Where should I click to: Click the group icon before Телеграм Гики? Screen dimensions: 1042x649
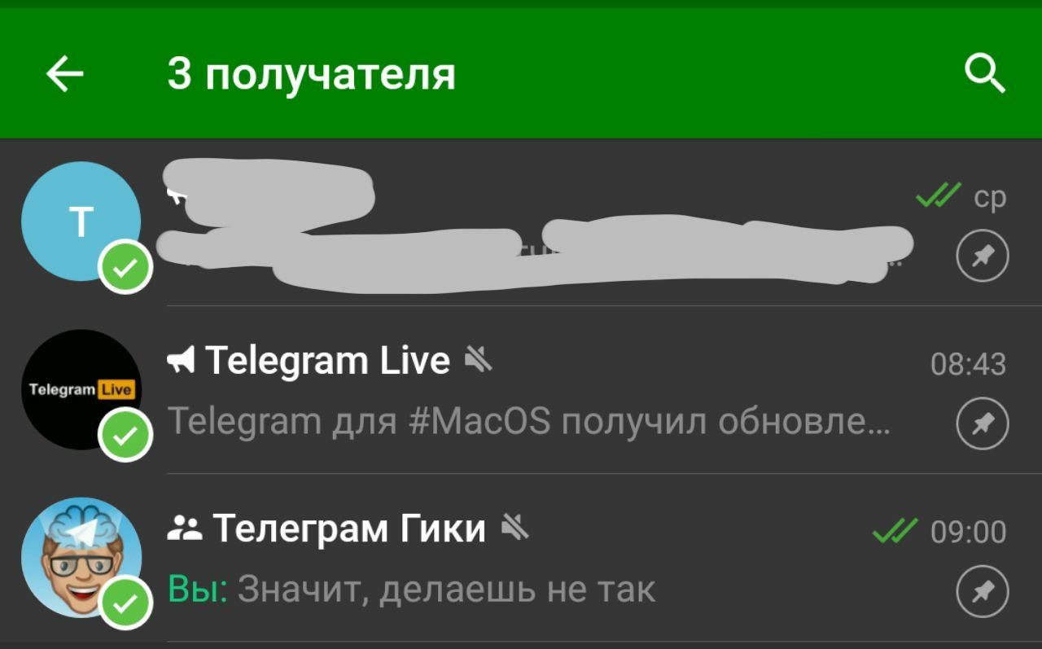(x=184, y=529)
